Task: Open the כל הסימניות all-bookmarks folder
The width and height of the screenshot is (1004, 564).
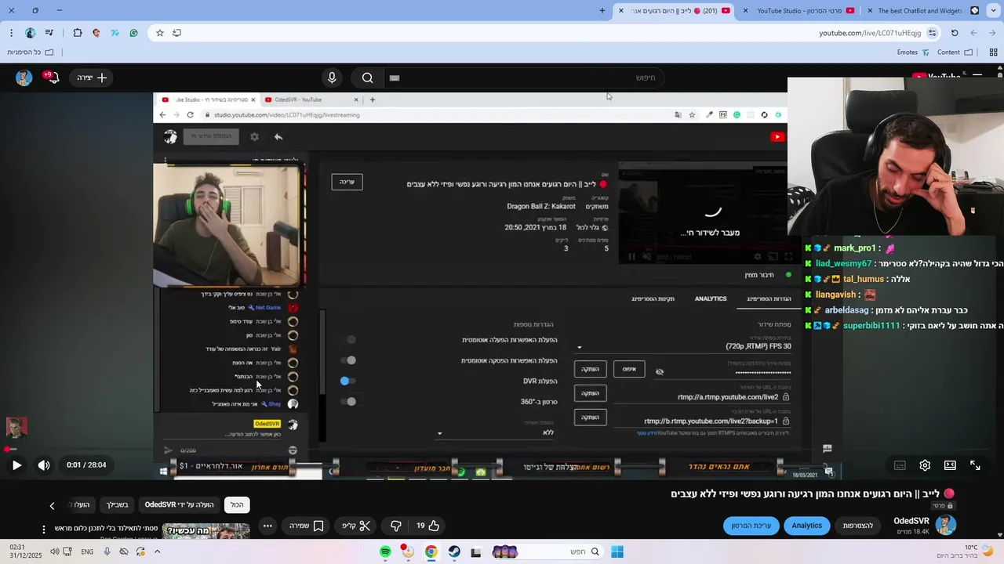Action: (31, 52)
